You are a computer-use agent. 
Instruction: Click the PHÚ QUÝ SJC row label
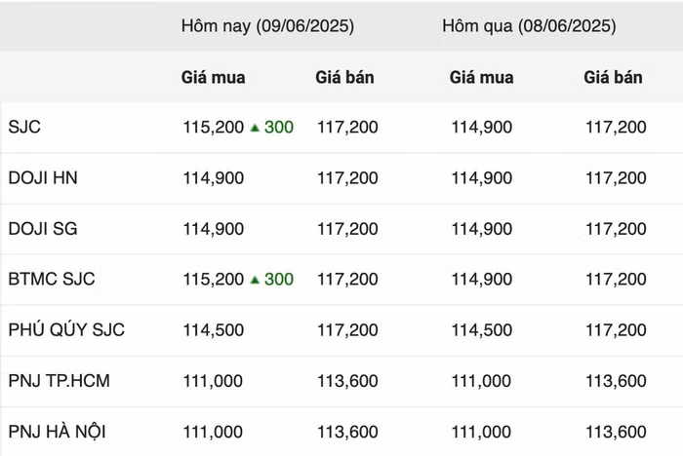[x=66, y=330]
